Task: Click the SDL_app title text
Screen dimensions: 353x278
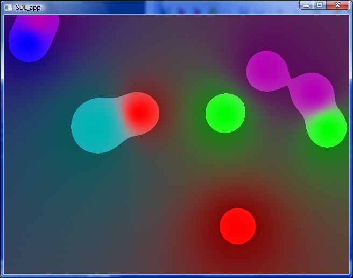Action: [28, 8]
